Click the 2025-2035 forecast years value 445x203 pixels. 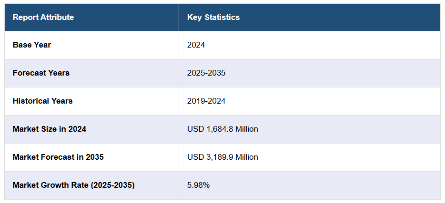206,73
